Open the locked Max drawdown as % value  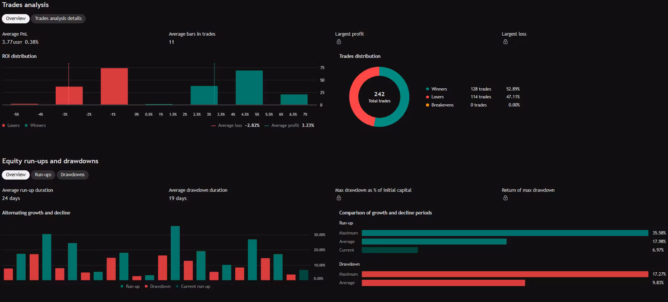pos(339,198)
